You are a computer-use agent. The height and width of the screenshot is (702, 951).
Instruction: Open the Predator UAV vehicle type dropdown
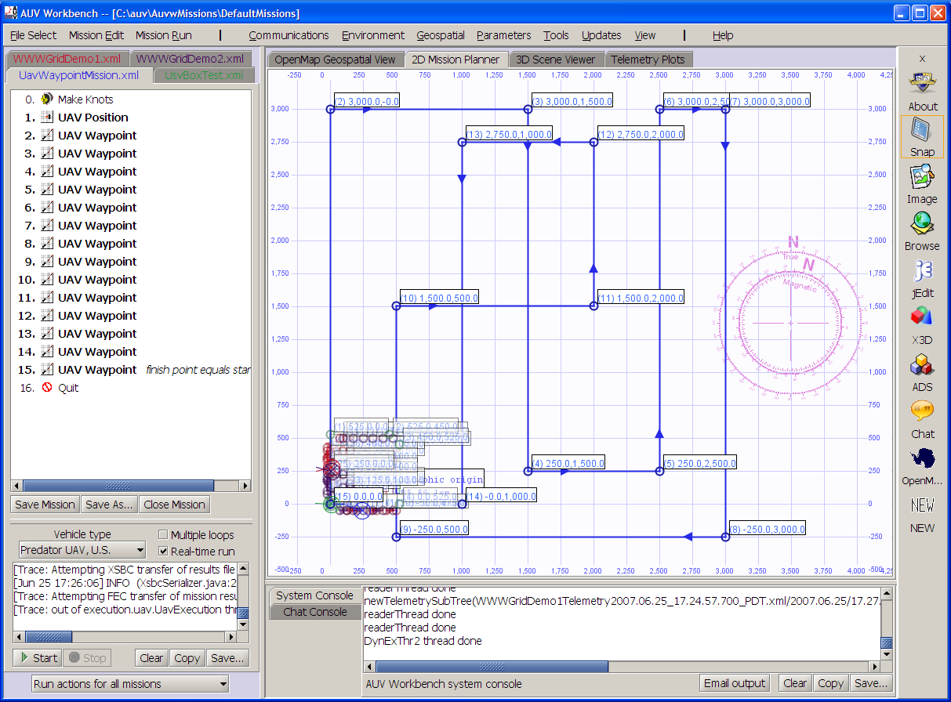82,551
